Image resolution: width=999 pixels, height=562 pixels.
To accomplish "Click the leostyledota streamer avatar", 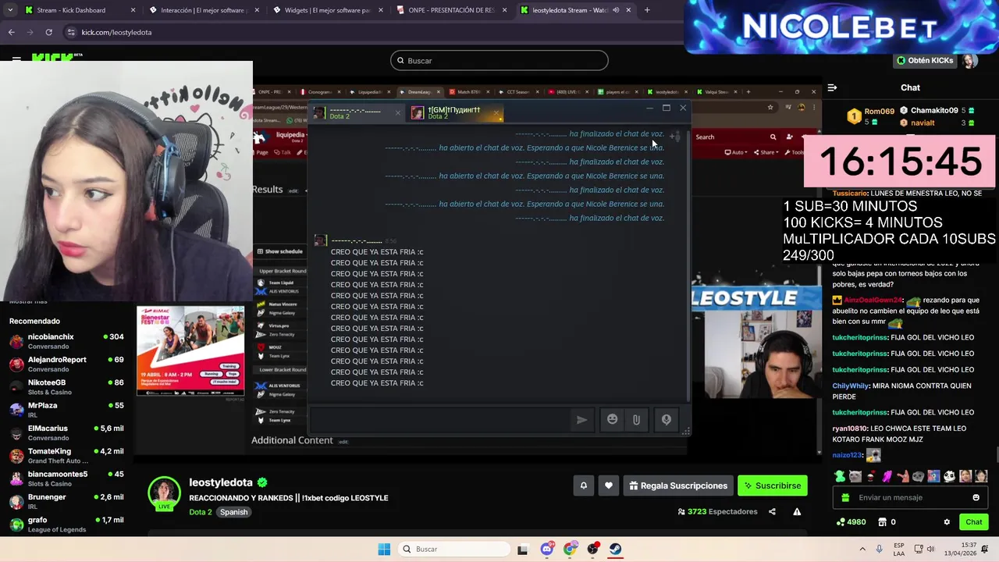I will pyautogui.click(x=164, y=493).
